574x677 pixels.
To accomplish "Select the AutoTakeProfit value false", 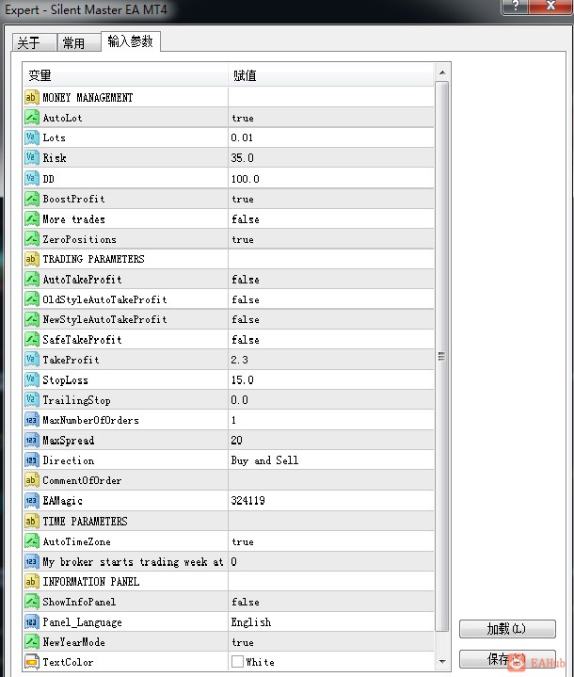I will point(246,280).
